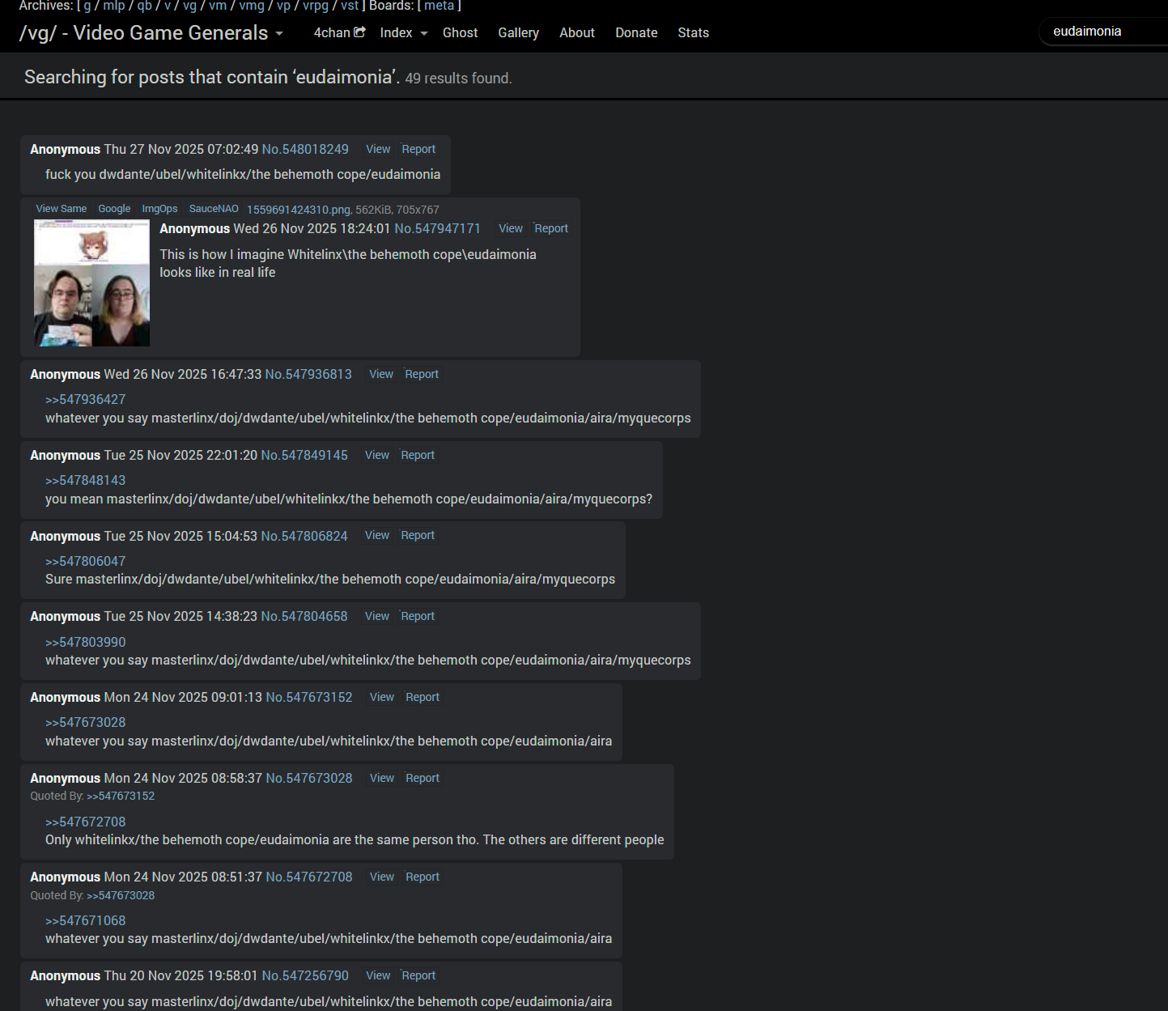Open the qb archive link

144,6
